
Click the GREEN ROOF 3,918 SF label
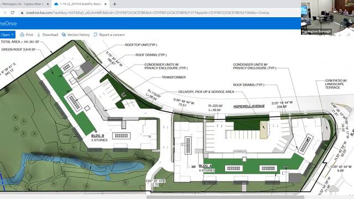(18, 49)
